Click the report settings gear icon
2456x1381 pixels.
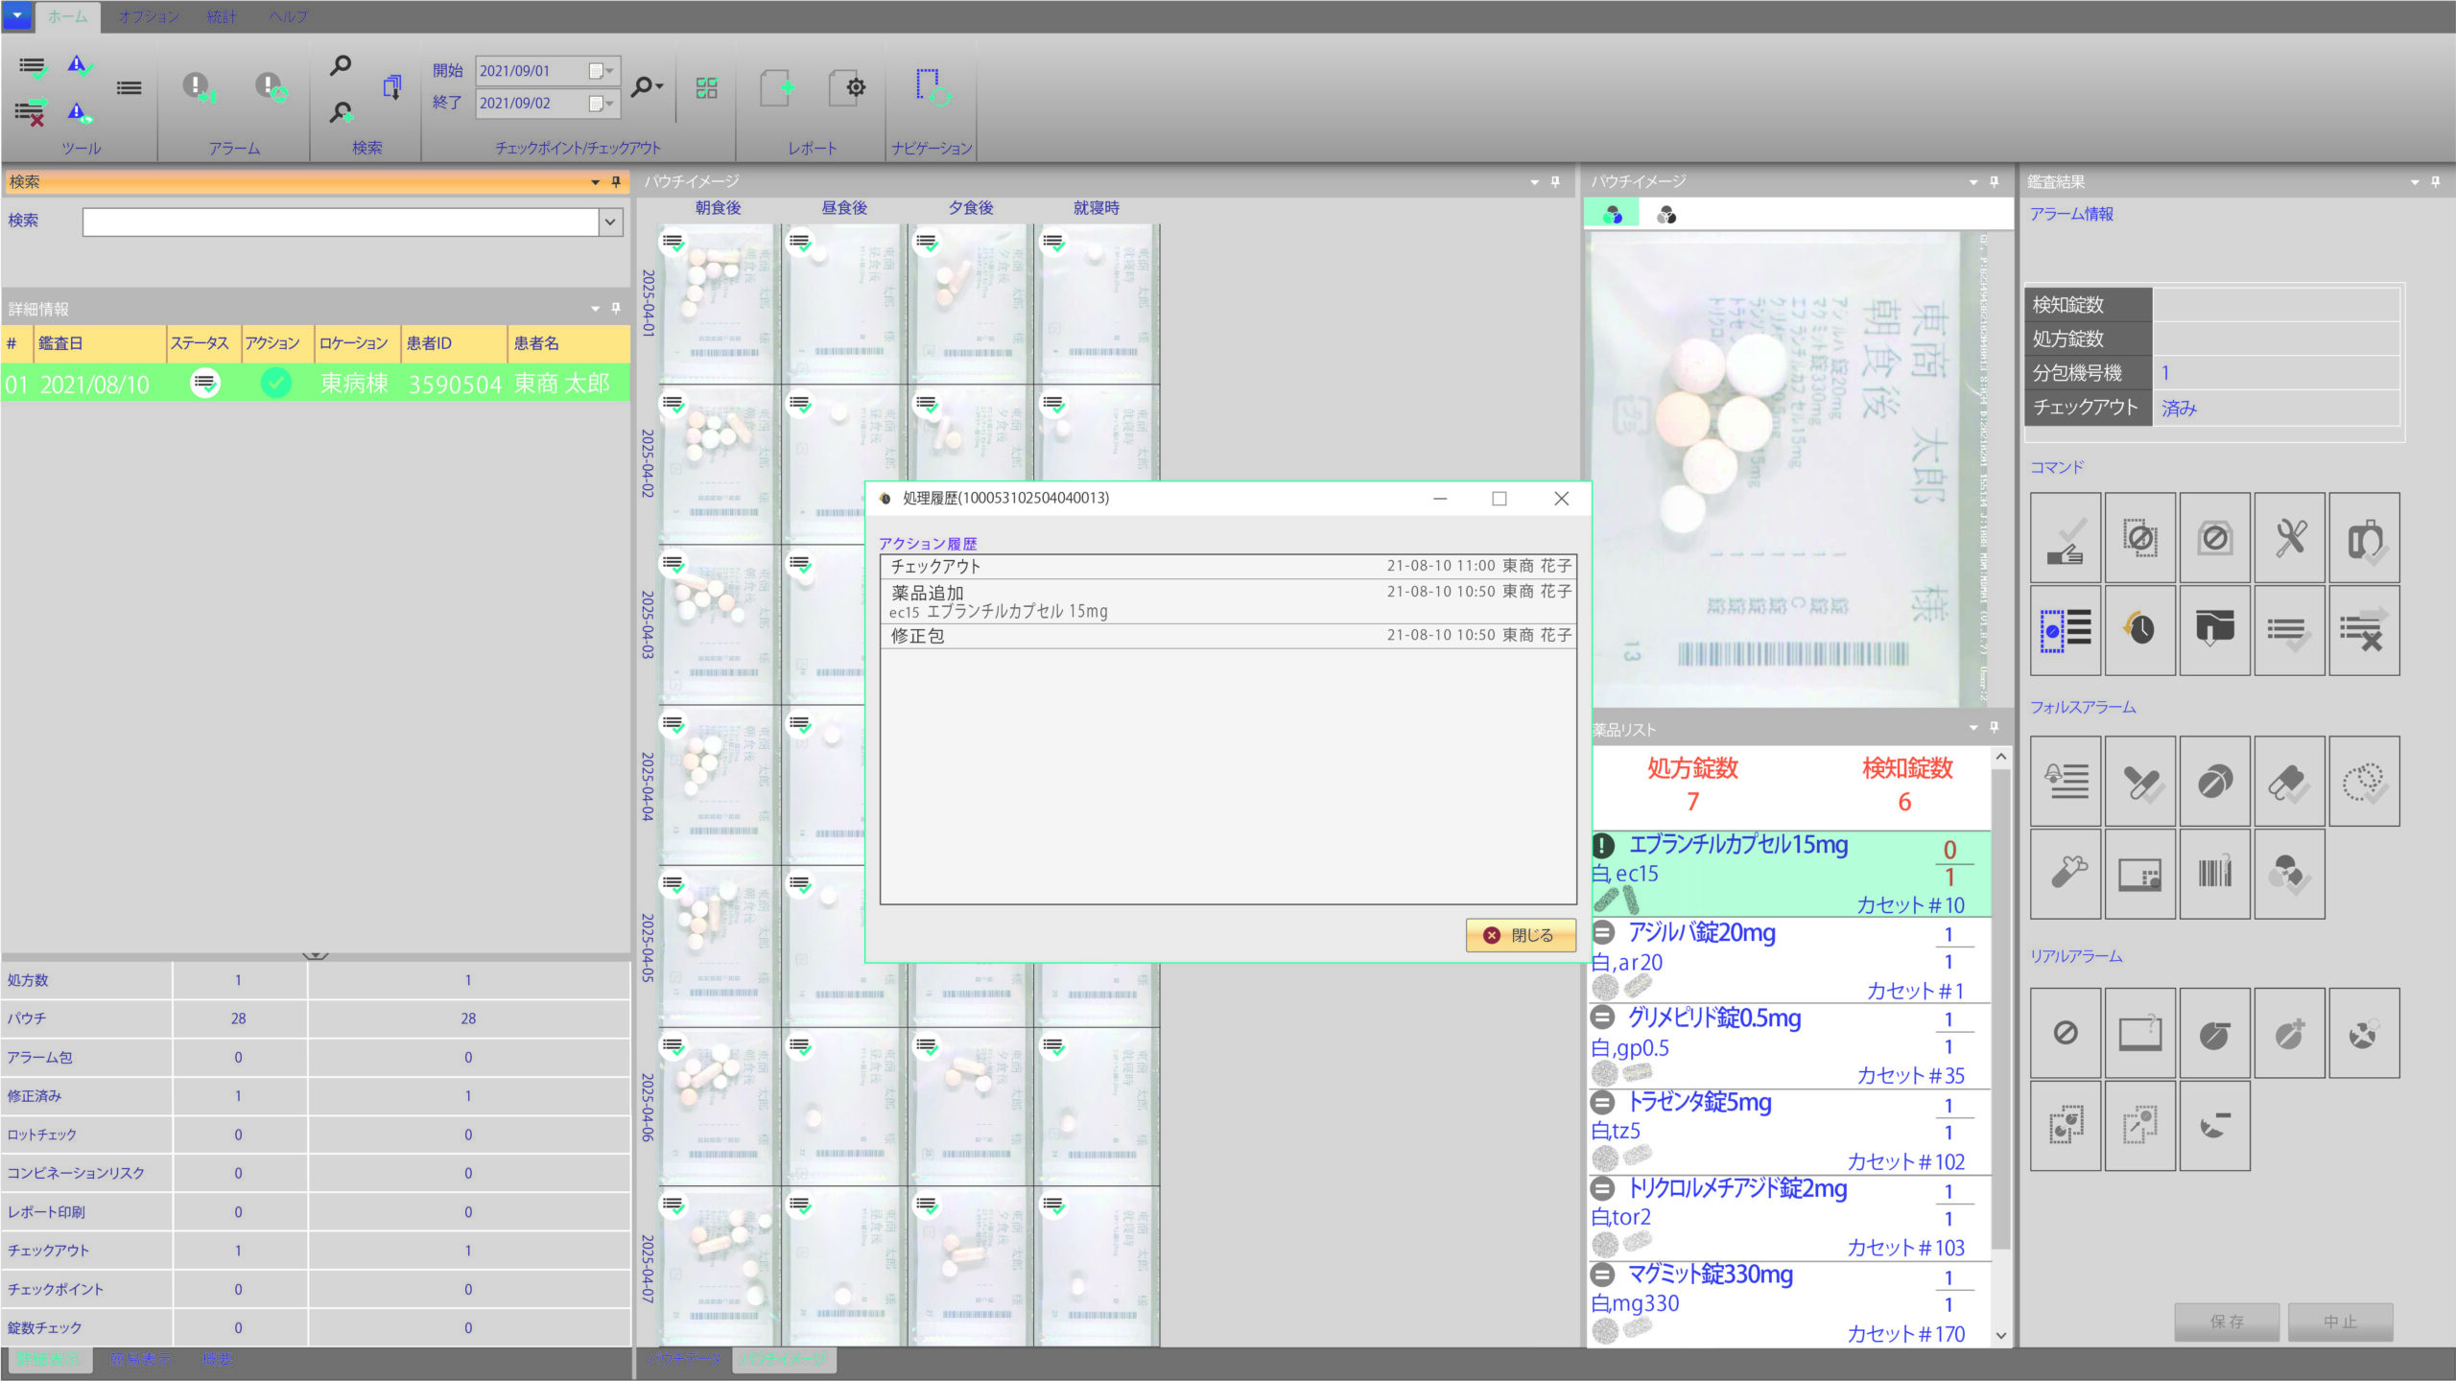(848, 88)
